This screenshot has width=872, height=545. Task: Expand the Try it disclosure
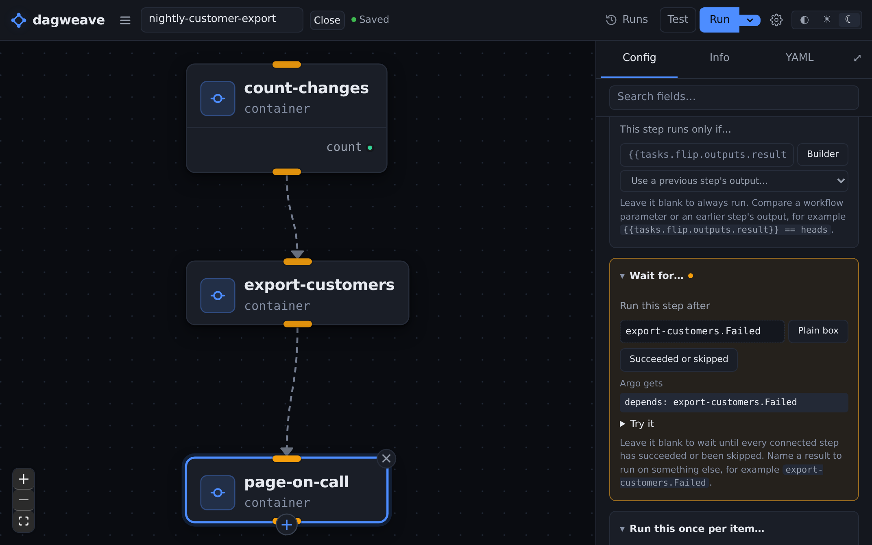pos(637,424)
